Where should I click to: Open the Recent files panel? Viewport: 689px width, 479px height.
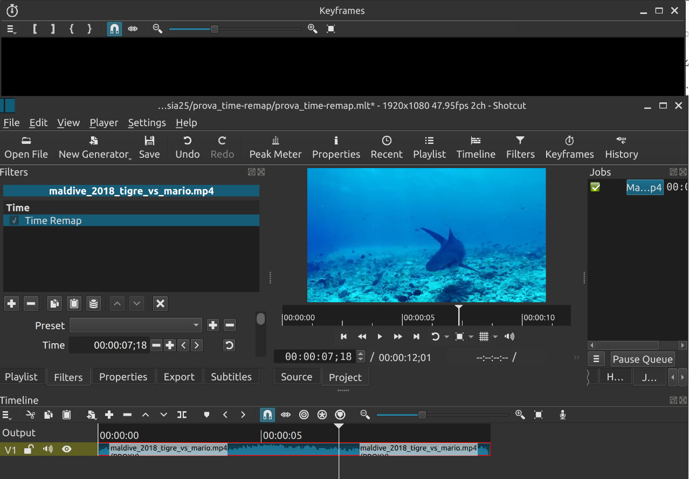(x=387, y=147)
